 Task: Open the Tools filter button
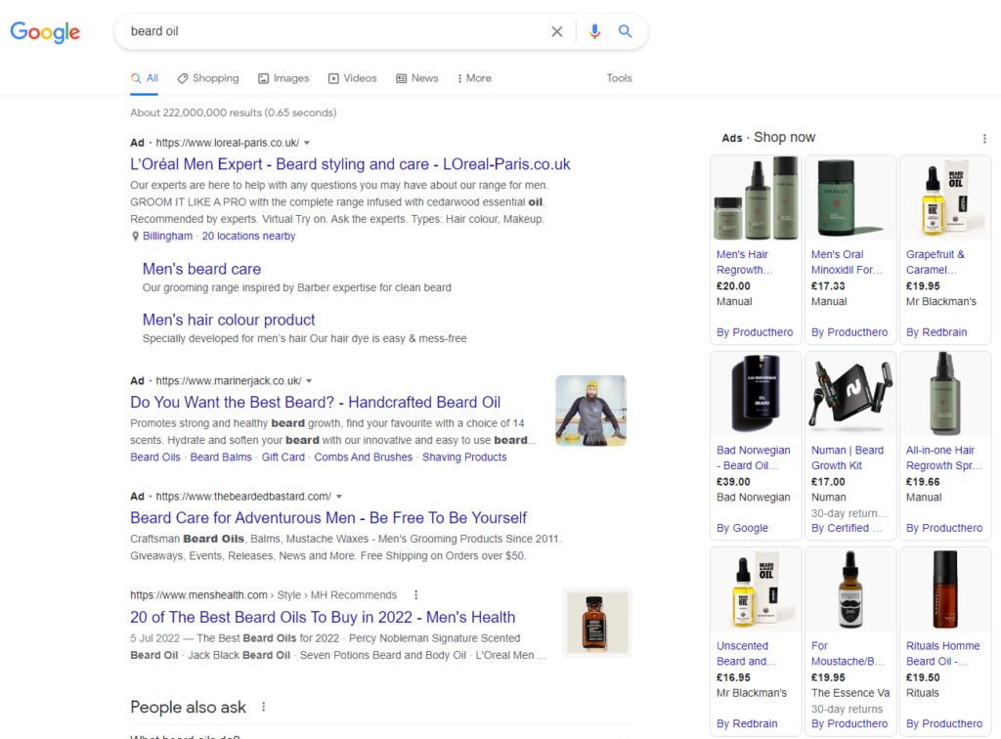(619, 78)
